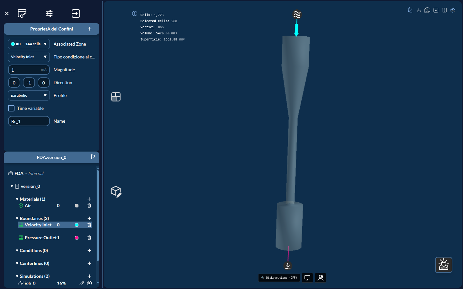The height and width of the screenshot is (289, 463).
Task: Click the XY plane view icon
Action: point(436,10)
